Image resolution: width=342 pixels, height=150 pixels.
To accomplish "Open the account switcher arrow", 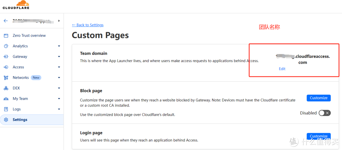I will coord(59,21).
